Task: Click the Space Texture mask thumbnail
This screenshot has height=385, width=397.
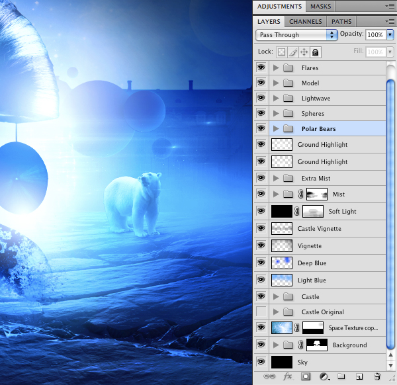Action: tap(313, 328)
